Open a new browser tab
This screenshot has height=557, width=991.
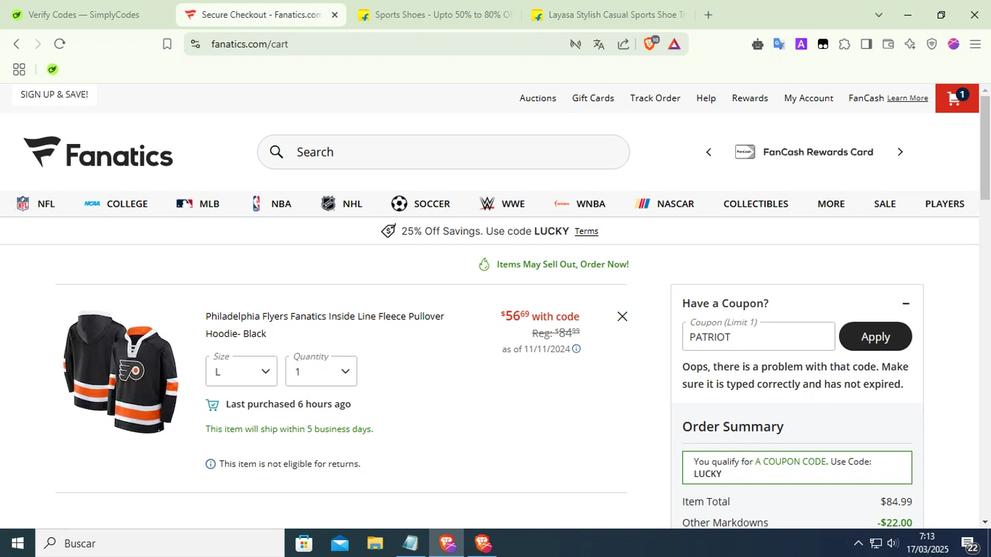[x=708, y=15]
